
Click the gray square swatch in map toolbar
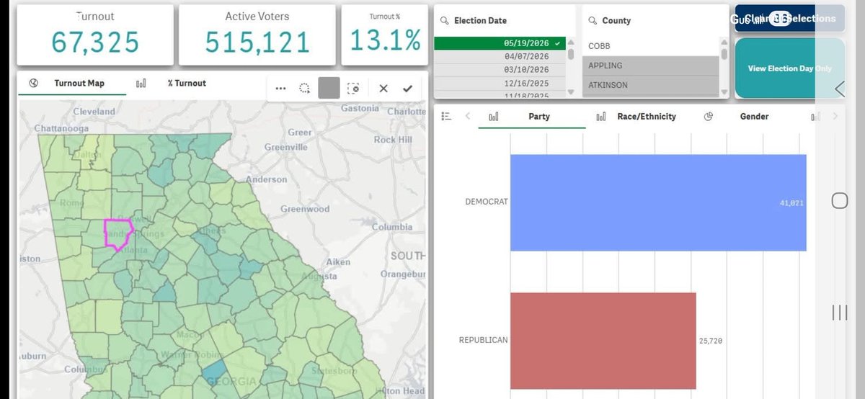coord(329,89)
